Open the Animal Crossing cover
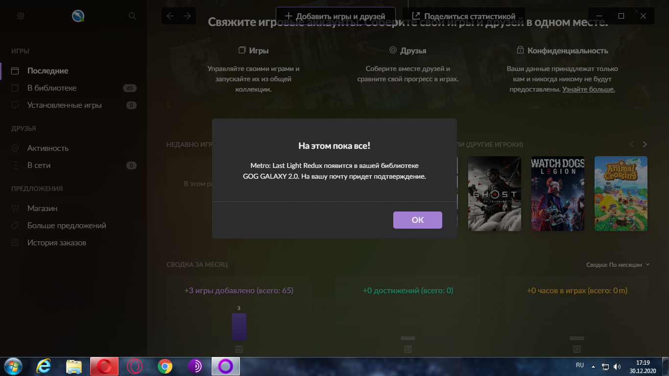Screen dimensions: 669x376 tap(621, 193)
